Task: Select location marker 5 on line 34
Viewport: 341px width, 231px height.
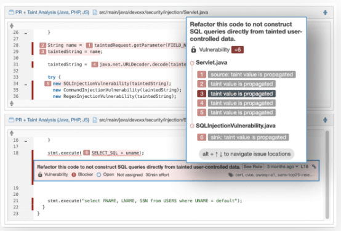Action: point(47,84)
